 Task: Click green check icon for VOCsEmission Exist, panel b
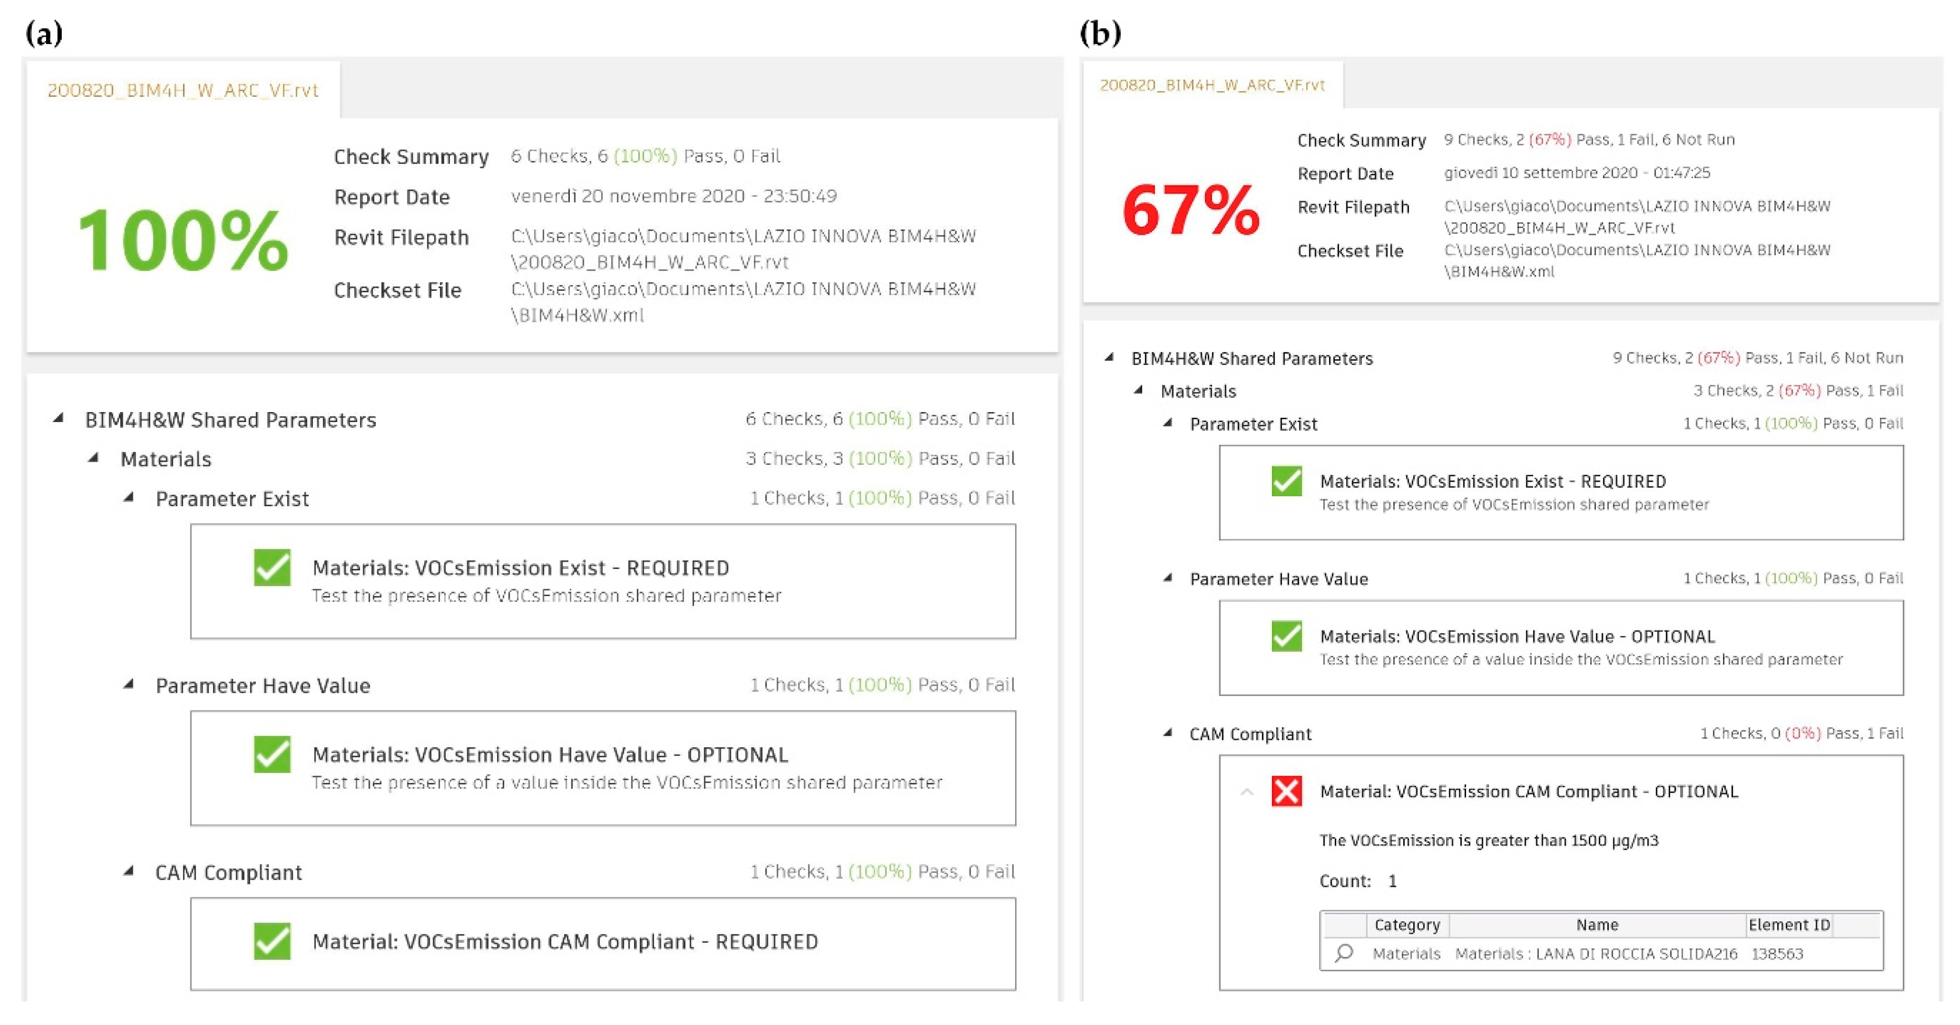[x=1287, y=481]
